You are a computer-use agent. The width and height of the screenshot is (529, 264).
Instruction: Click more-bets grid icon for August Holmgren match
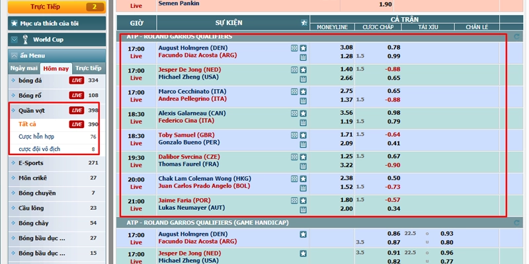point(294,48)
